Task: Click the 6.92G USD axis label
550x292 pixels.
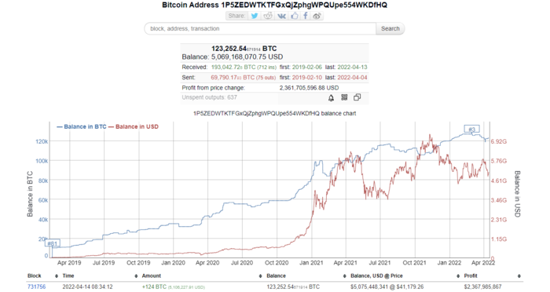Action: pyautogui.click(x=499, y=141)
